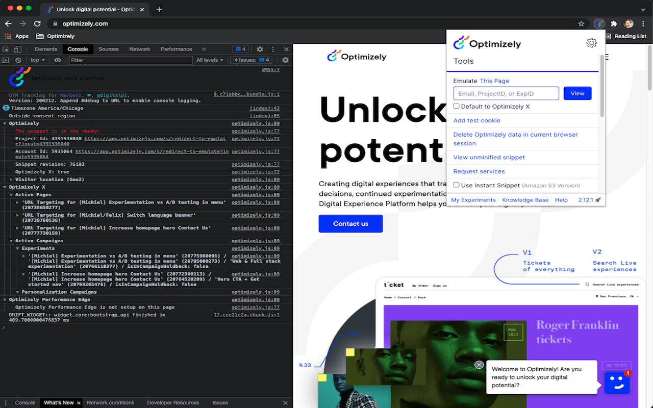Viewport: 653px width, 408px height.
Task: Collapse the Optimizely console group
Action: point(5,123)
